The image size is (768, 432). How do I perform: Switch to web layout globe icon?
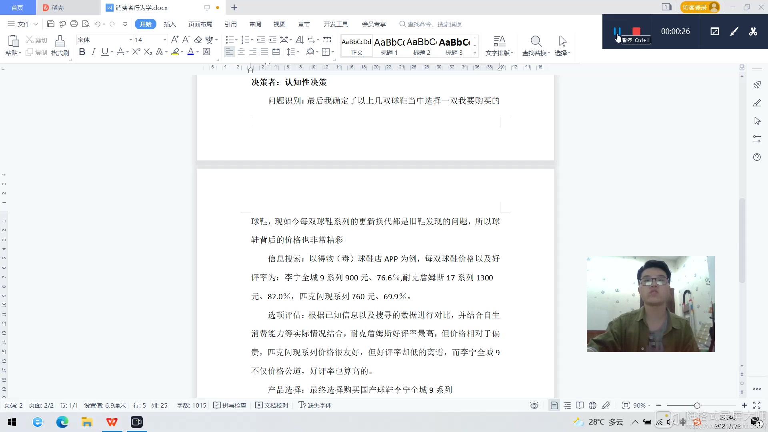(592, 405)
